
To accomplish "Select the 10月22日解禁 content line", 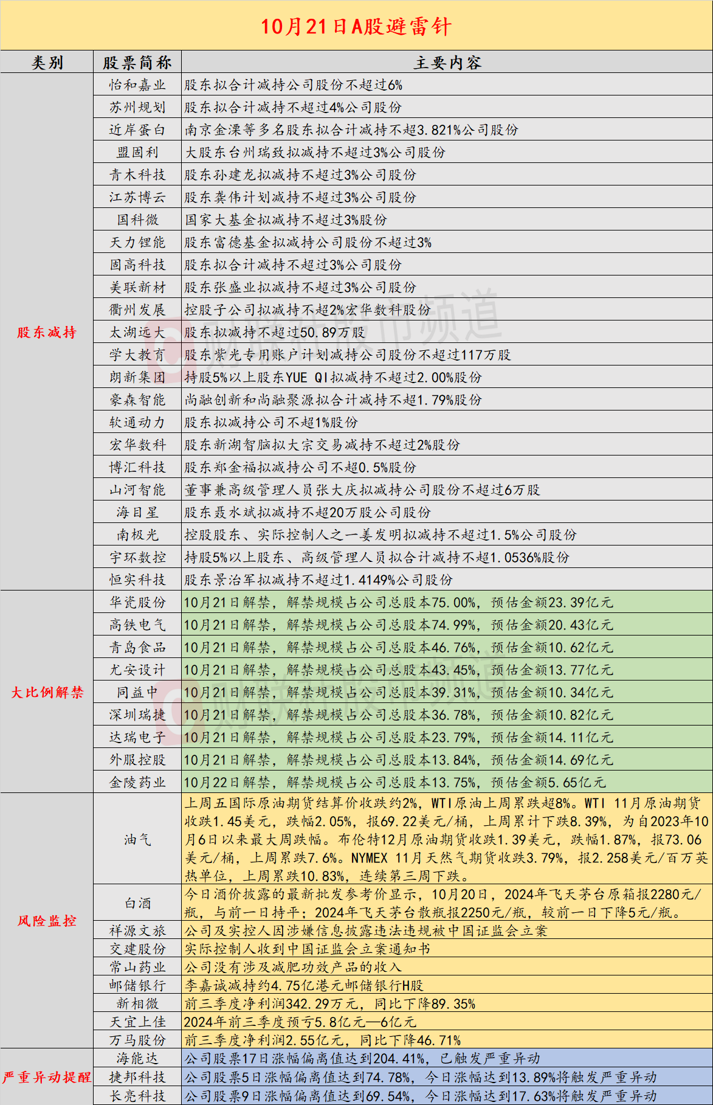I will (395, 783).
